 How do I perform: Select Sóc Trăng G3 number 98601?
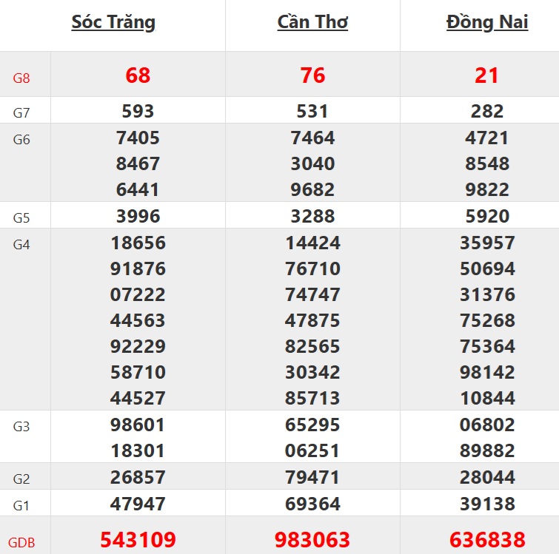click(x=138, y=425)
